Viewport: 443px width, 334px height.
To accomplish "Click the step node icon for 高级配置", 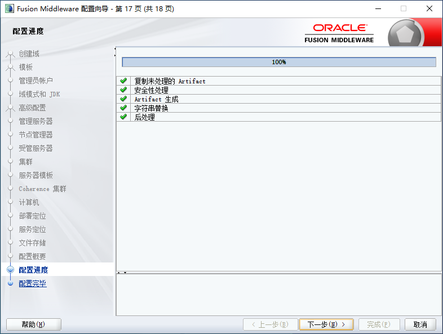I will (x=11, y=108).
